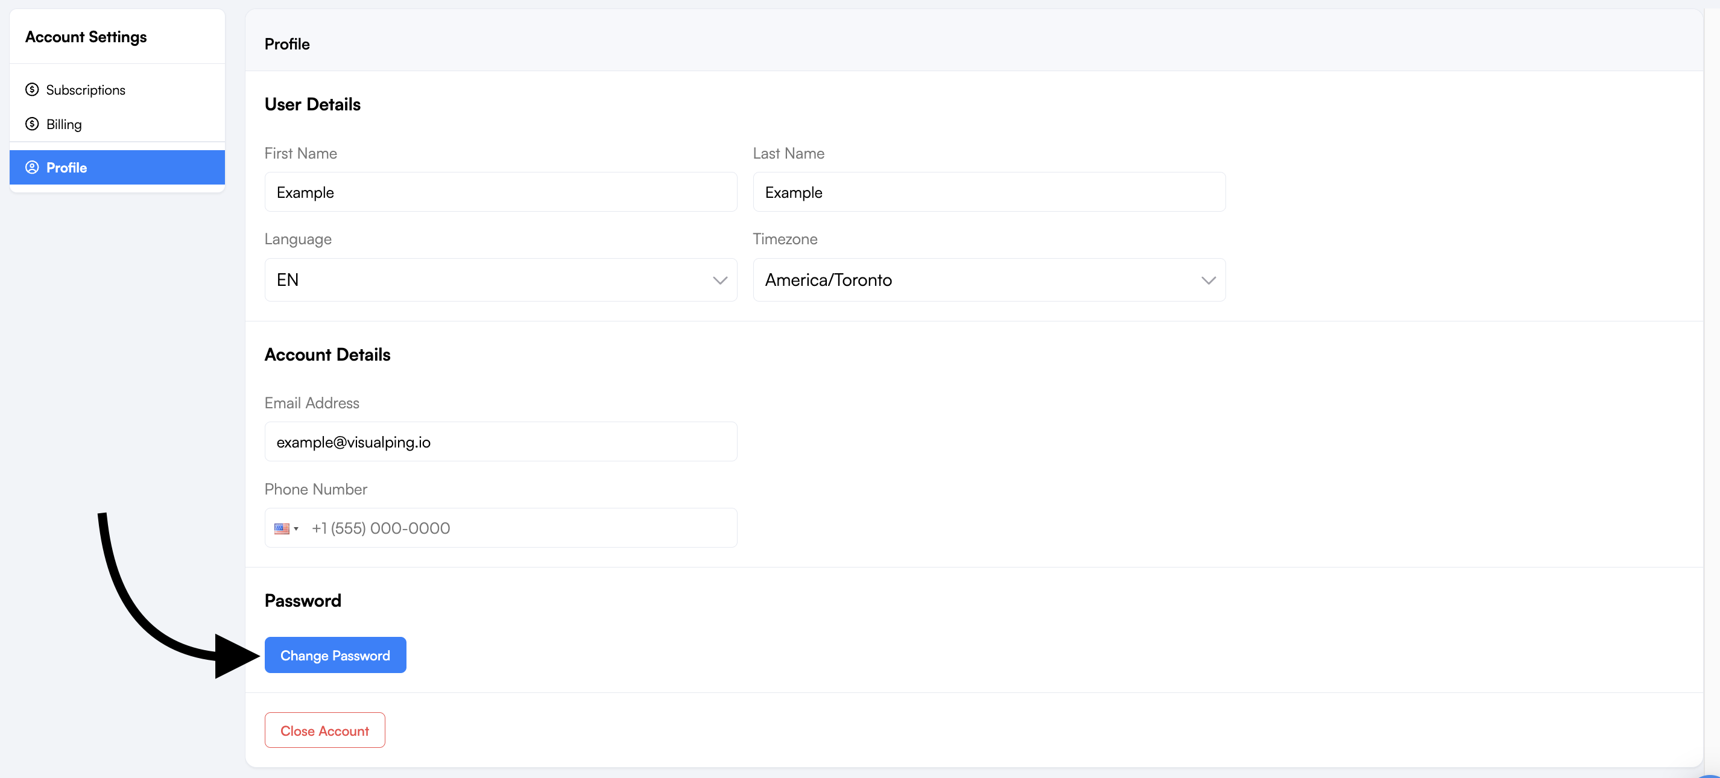Focus the First Name input field

[x=501, y=192]
